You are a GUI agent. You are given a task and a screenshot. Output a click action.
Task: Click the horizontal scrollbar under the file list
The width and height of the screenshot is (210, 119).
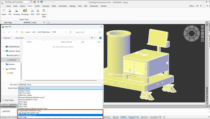pos(61,81)
